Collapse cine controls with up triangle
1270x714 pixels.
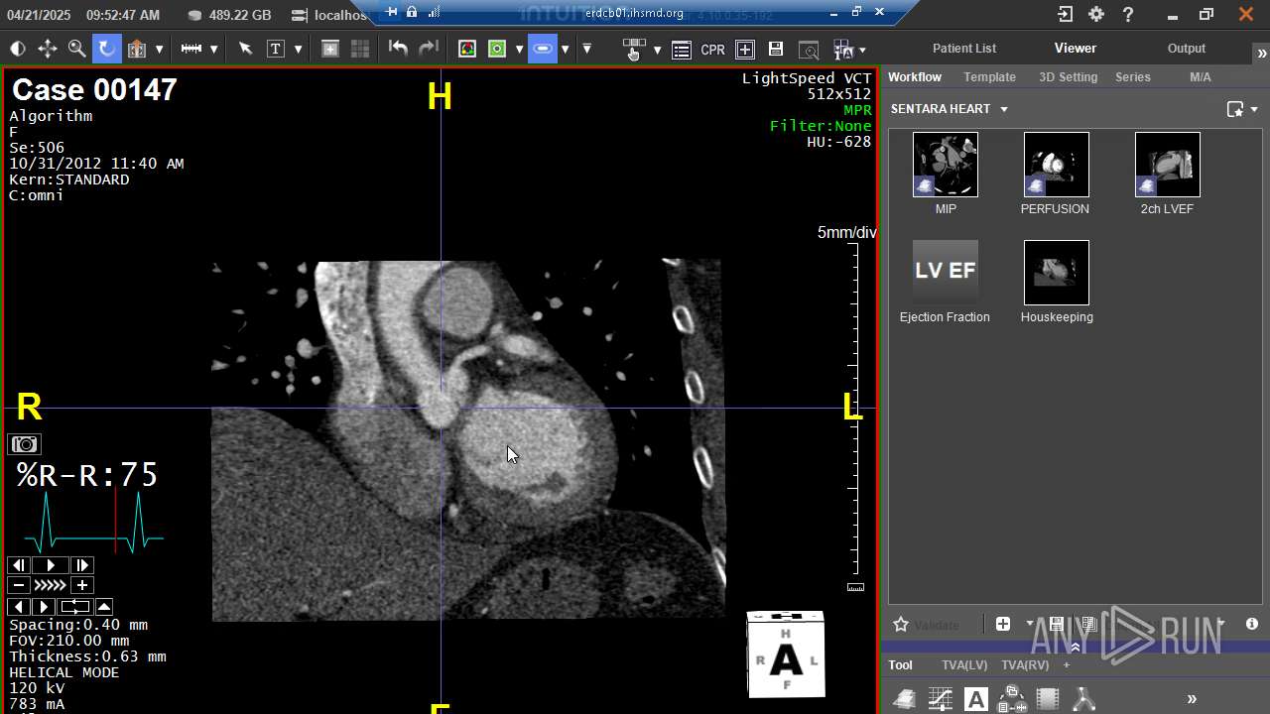click(x=103, y=607)
